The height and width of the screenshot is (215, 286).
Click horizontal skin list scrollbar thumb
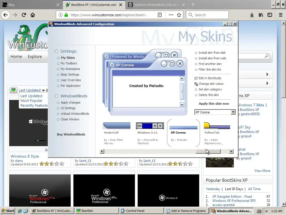[x=208, y=151]
